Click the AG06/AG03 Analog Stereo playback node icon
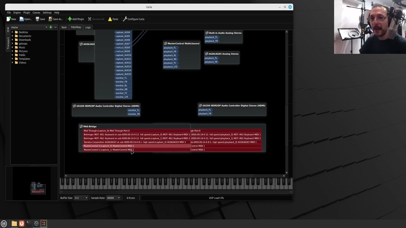The width and height of the screenshot is (406, 228). point(206,54)
